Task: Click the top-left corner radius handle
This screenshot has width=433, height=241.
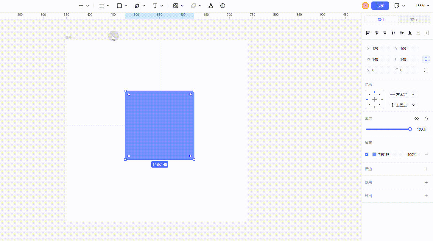Action: (129, 94)
